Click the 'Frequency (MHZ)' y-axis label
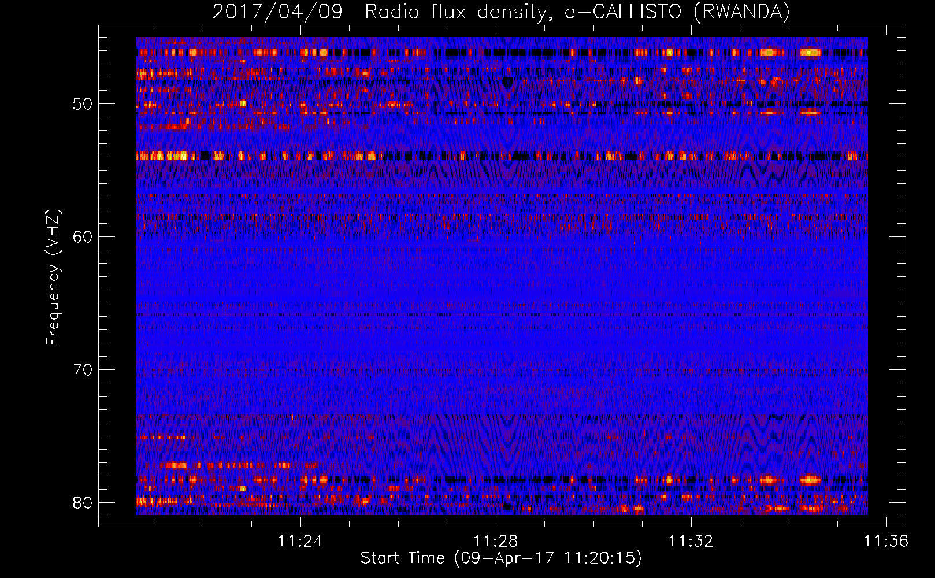Viewport: 935px width, 578px height. coord(53,277)
